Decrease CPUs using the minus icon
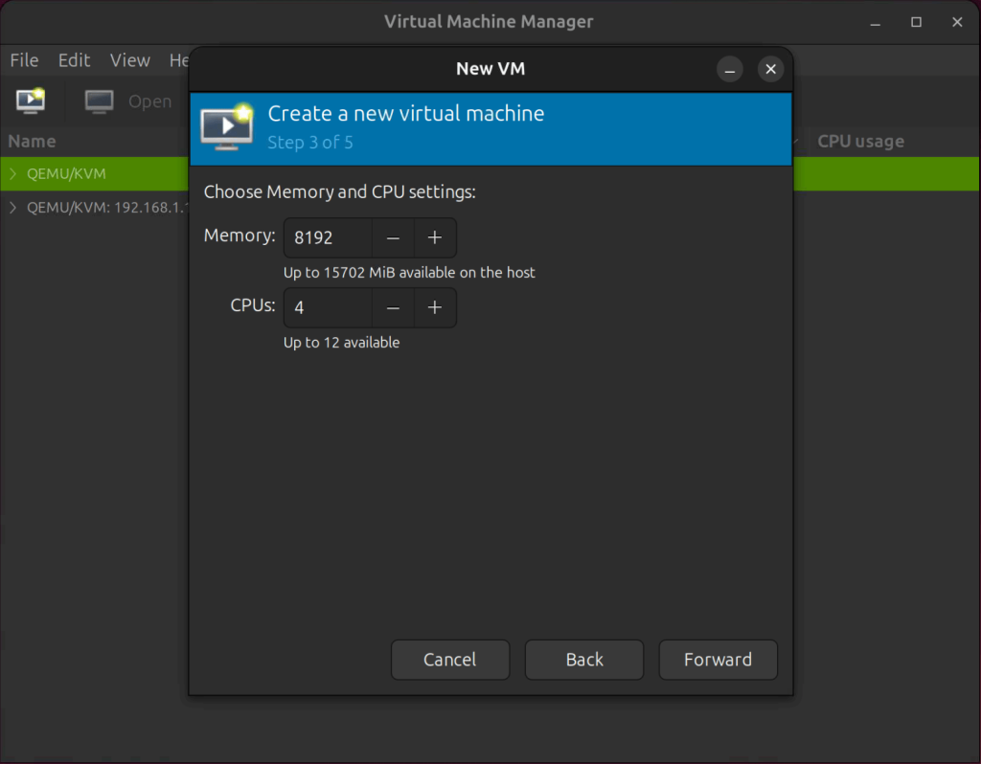Viewport: 981px width, 764px height. pos(393,307)
